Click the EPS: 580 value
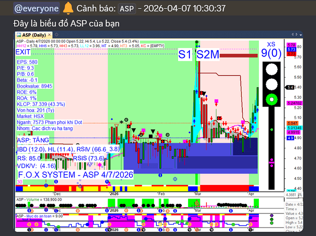 (27, 62)
